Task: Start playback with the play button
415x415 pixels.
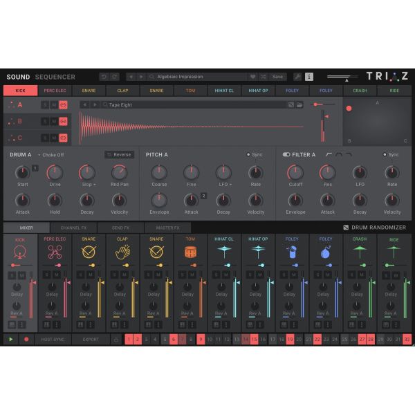Action: click(11, 340)
